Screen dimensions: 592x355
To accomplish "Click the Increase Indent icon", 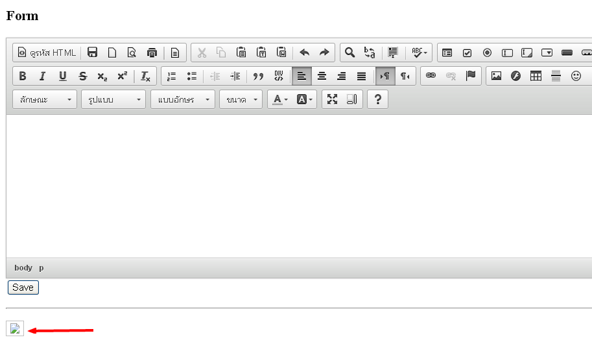I will [x=235, y=76].
